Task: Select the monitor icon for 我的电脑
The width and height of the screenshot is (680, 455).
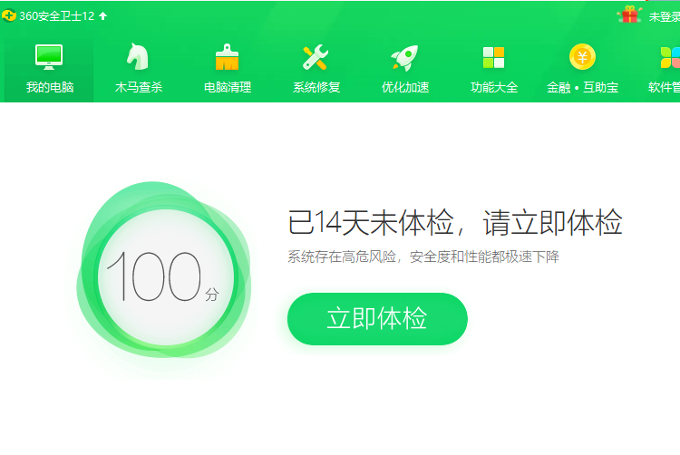Action: coord(49,57)
